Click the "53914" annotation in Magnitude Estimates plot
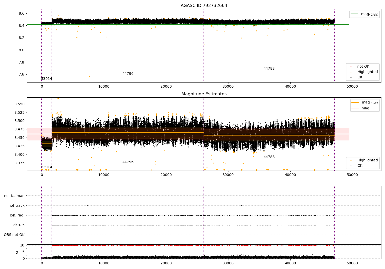The height and width of the screenshot is (269, 385). [x=47, y=167]
